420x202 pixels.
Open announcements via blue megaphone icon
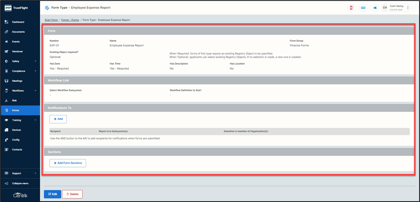point(375,8)
